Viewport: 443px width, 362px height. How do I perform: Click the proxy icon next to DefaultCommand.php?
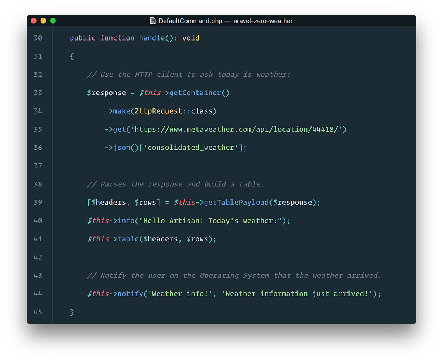tap(153, 21)
